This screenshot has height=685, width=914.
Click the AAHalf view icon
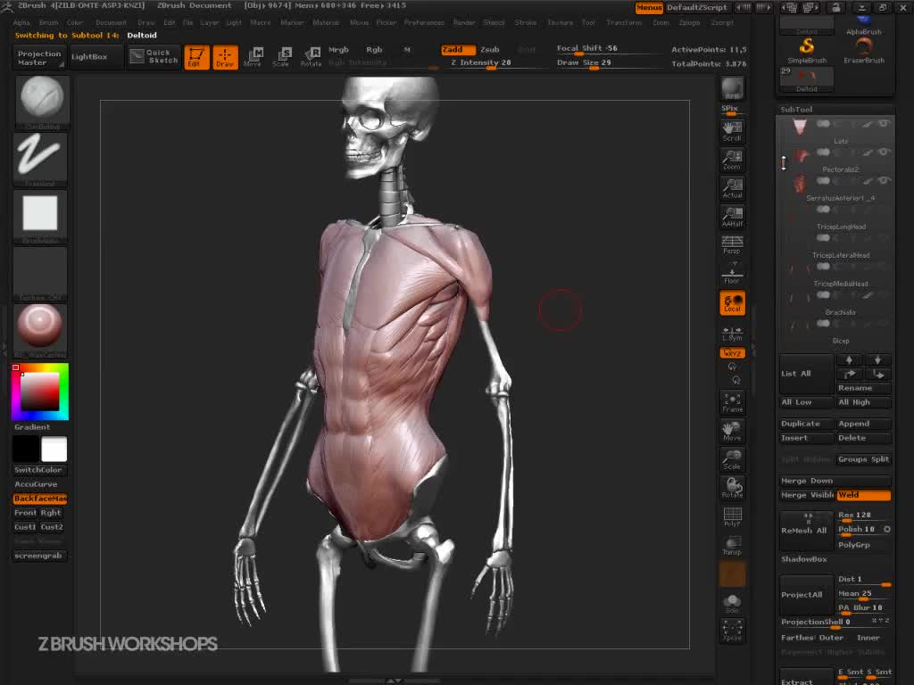[x=732, y=217]
